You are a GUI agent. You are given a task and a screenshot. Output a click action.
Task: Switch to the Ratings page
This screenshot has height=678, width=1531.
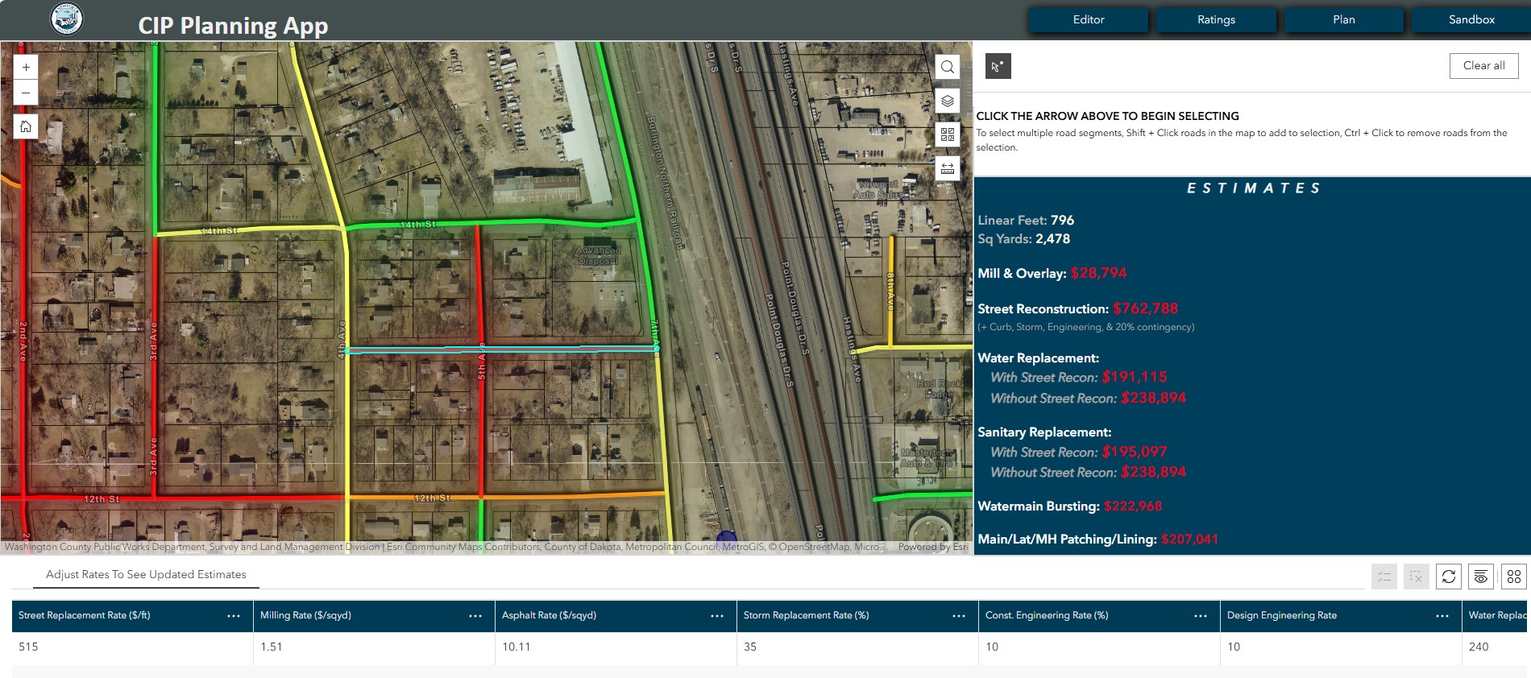1216,20
